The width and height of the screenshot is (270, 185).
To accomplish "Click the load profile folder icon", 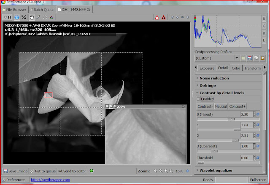I will [243, 58].
